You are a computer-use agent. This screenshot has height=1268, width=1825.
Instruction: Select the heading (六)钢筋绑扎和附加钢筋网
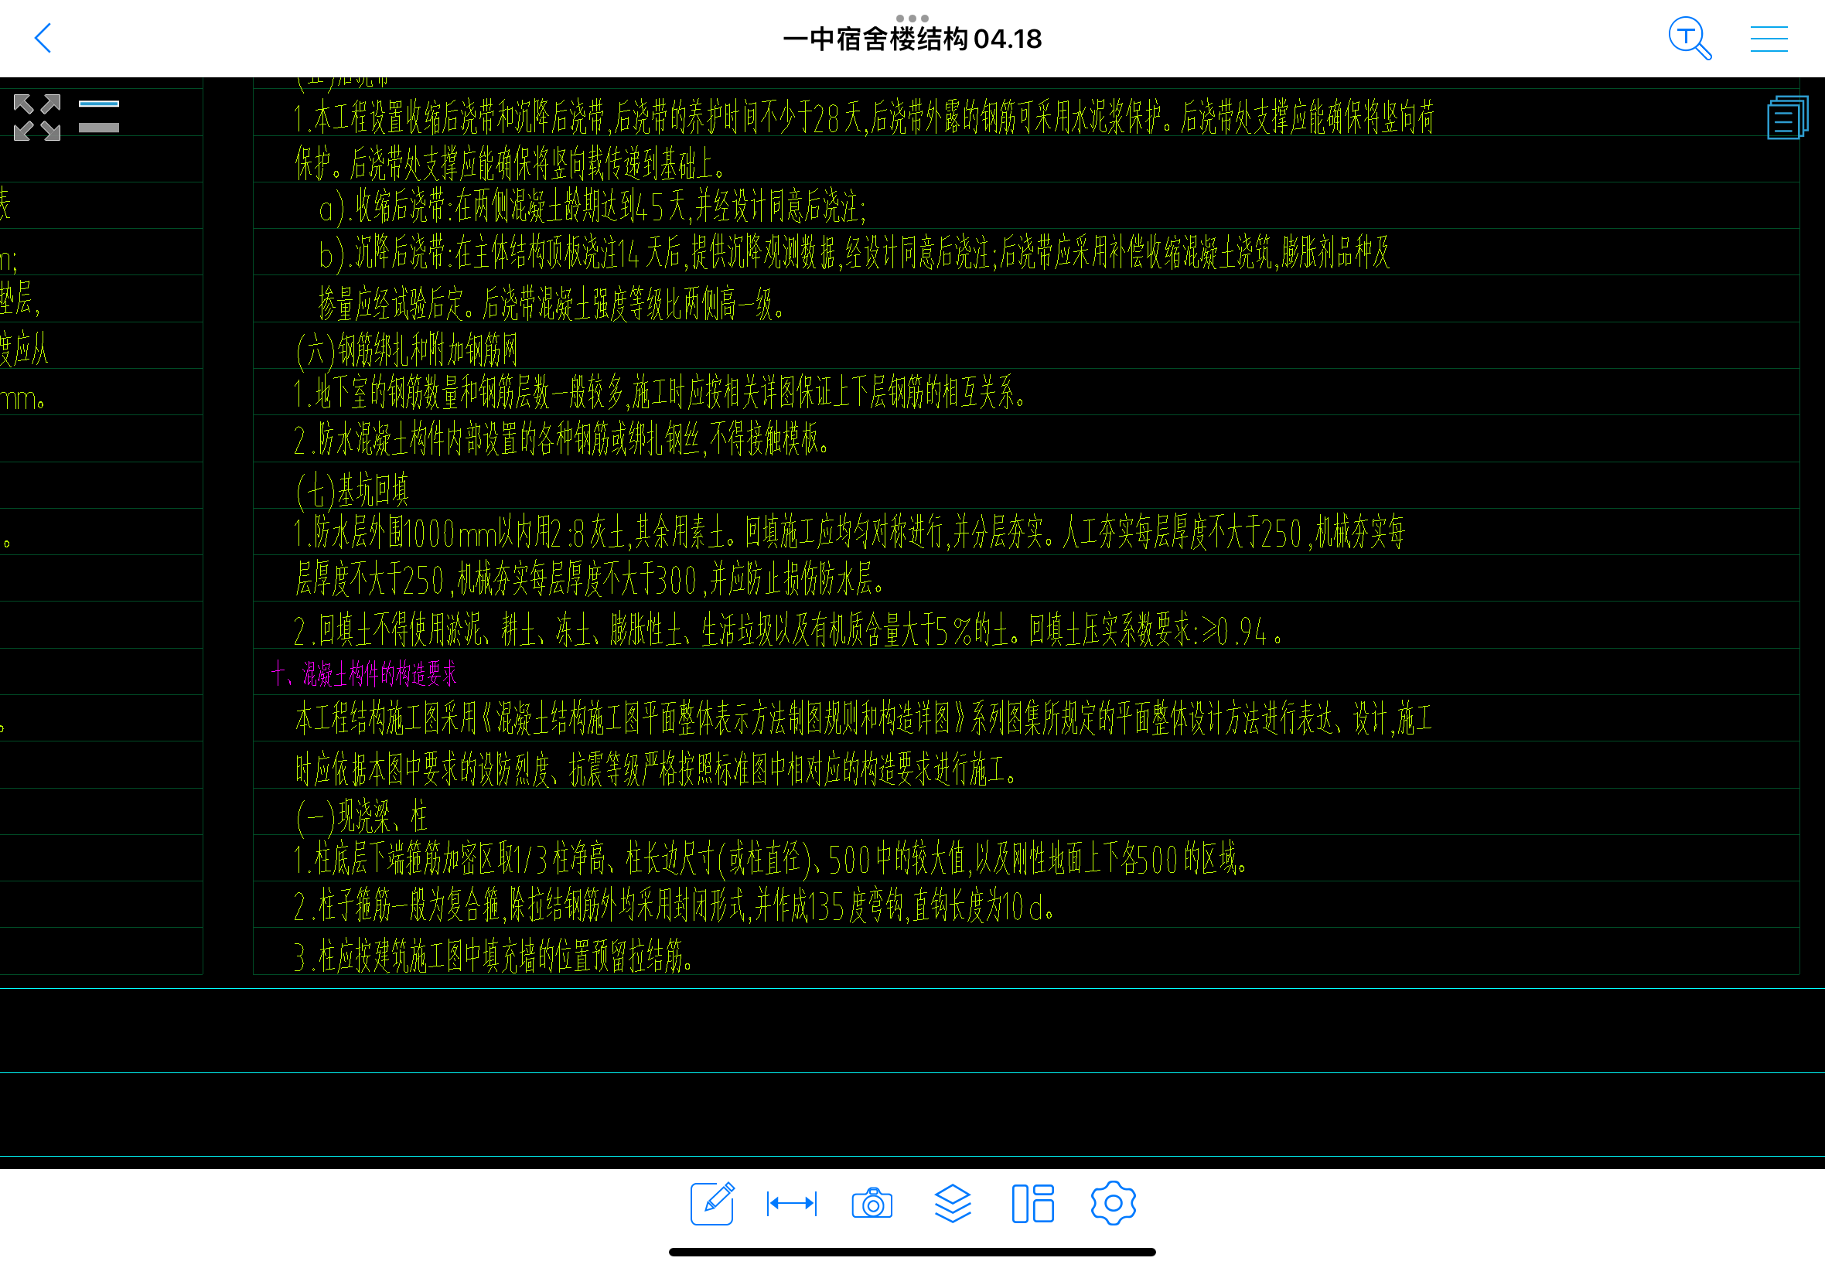pyautogui.click(x=407, y=350)
